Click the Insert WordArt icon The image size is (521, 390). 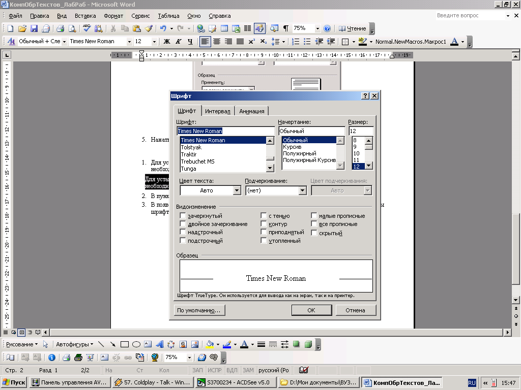coord(160,345)
